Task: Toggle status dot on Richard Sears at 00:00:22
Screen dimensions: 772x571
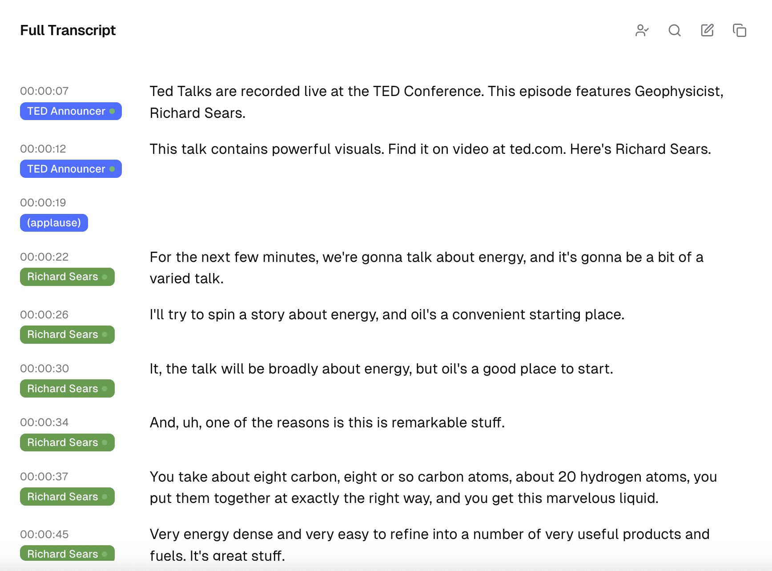Action: tap(104, 277)
